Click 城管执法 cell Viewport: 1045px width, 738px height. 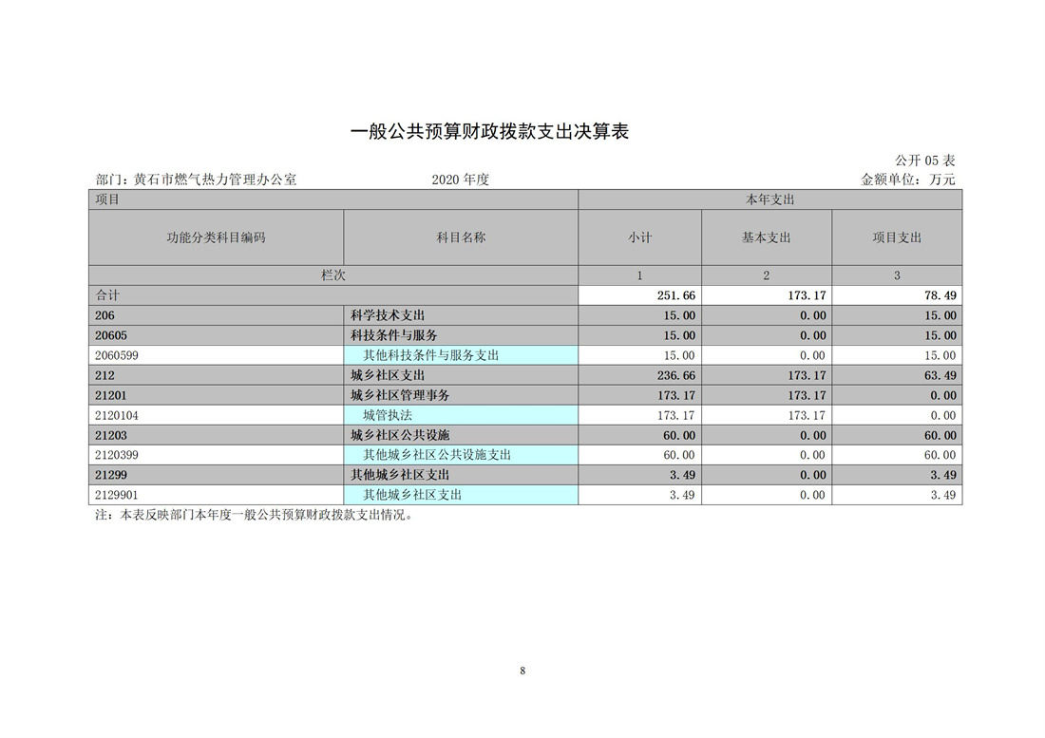tap(461, 416)
